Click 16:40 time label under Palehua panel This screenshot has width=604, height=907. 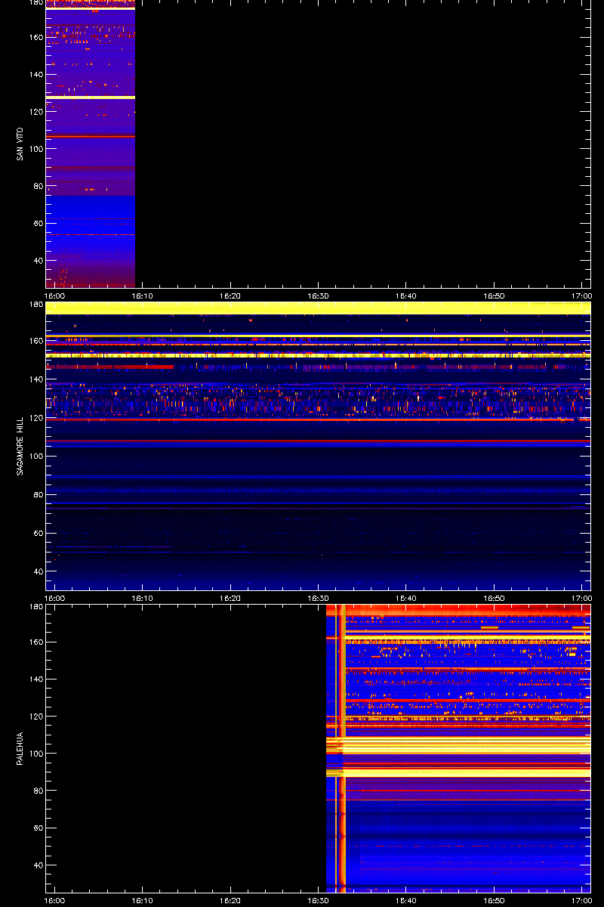[x=406, y=901]
